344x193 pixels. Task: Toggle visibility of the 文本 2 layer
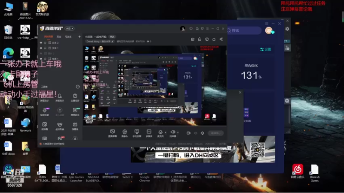(41, 42)
